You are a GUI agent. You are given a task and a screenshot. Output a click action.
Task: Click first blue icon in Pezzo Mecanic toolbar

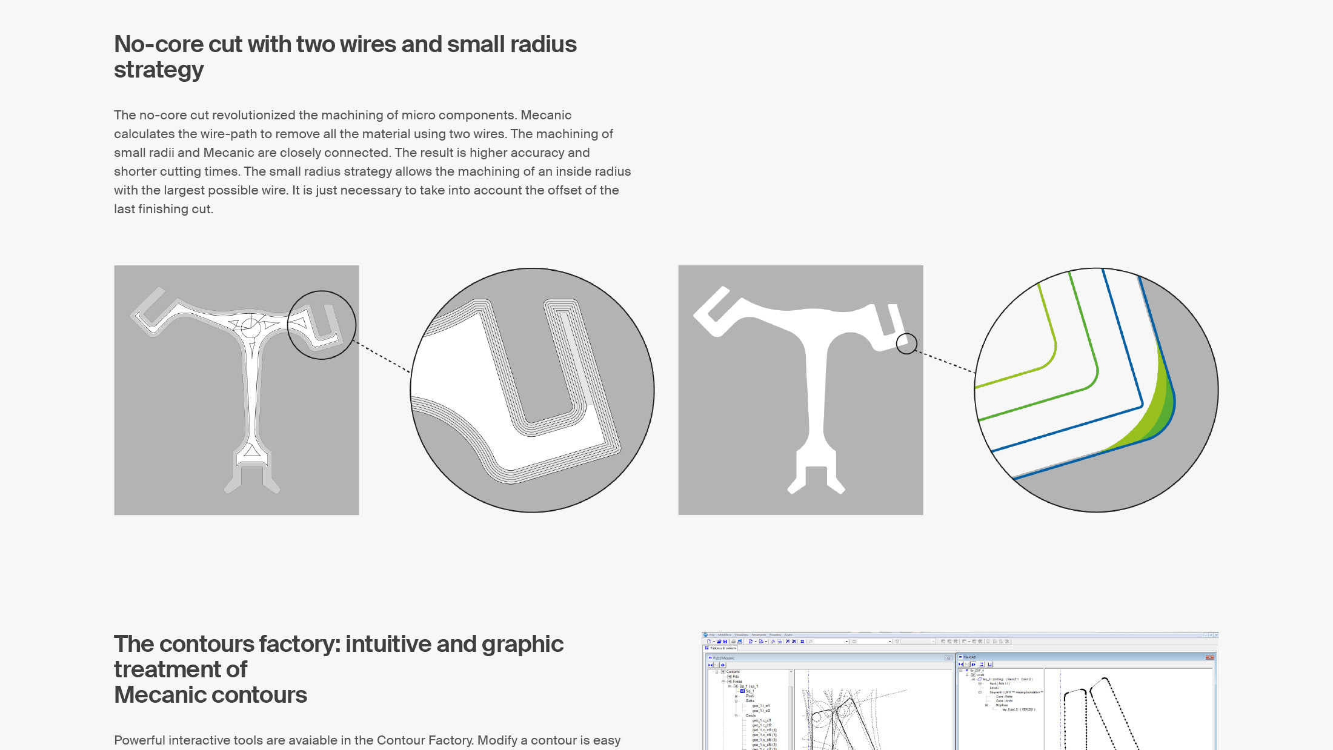click(x=710, y=665)
